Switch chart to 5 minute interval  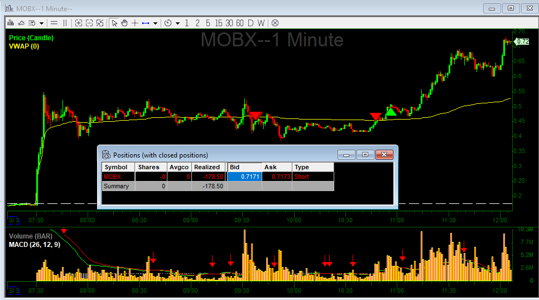(x=208, y=23)
